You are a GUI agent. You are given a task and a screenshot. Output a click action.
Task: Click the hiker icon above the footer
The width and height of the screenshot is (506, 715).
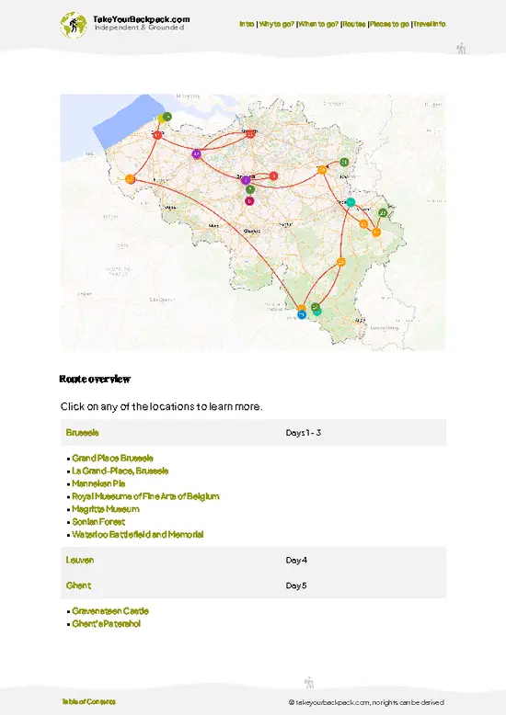pyautogui.click(x=309, y=683)
